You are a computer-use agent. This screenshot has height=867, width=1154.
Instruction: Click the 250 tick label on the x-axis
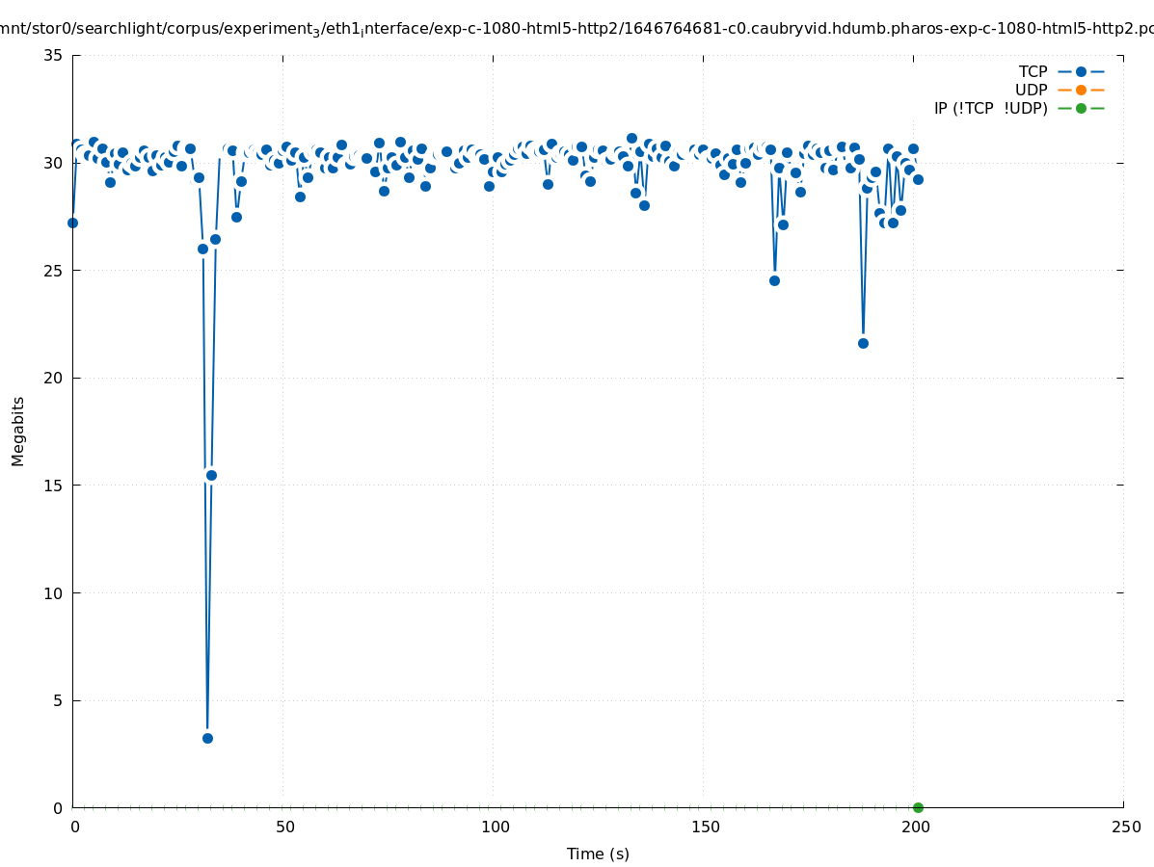pyautogui.click(x=1125, y=827)
